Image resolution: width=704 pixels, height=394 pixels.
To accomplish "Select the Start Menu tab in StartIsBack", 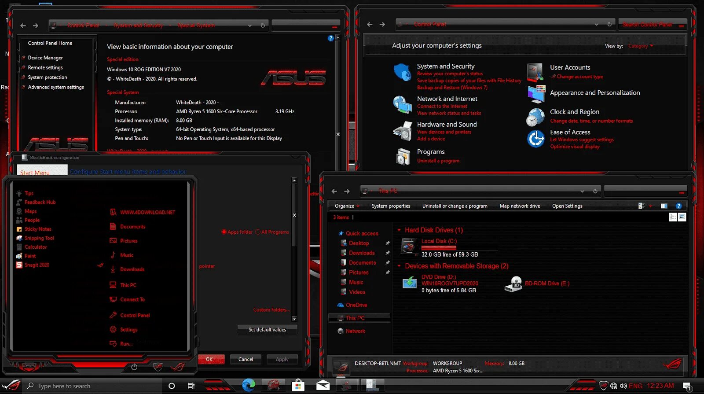I will 42,171.
